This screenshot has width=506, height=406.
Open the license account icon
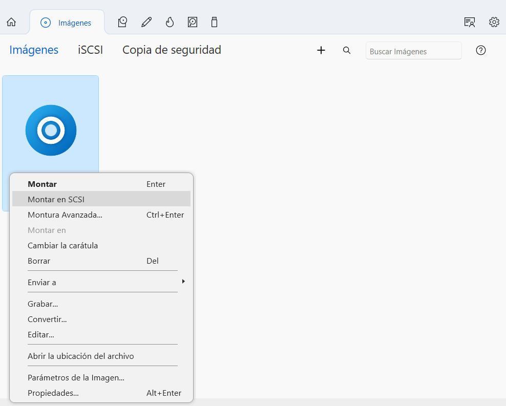coord(470,22)
